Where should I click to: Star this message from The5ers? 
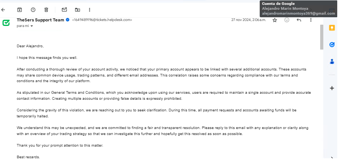tap(275, 20)
